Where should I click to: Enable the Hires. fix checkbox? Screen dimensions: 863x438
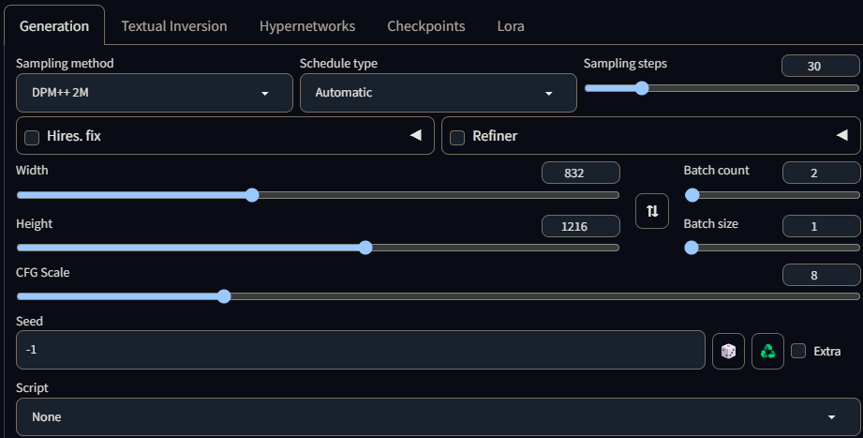click(x=32, y=137)
